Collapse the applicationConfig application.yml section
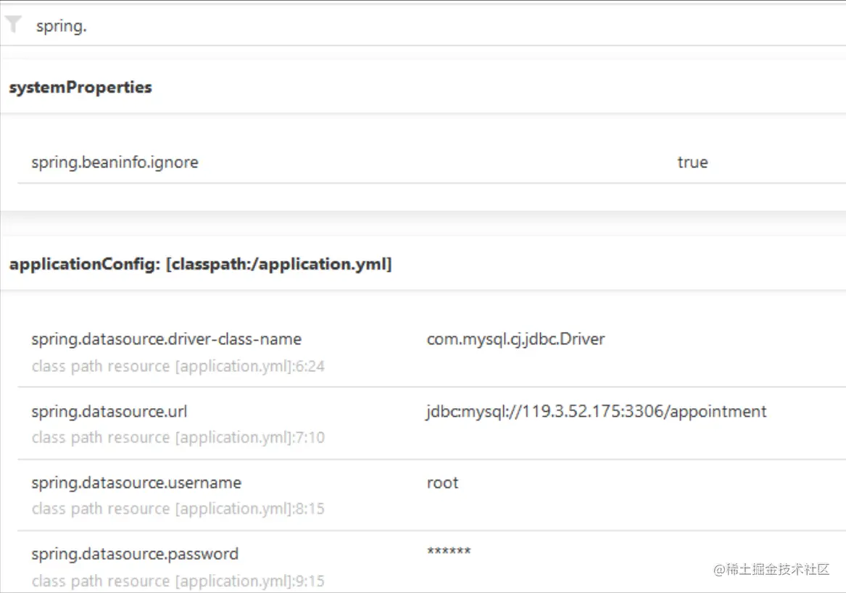 click(200, 265)
